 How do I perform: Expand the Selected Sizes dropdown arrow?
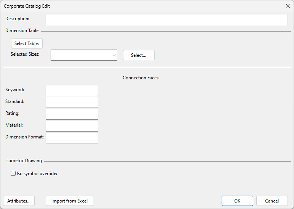[114, 55]
